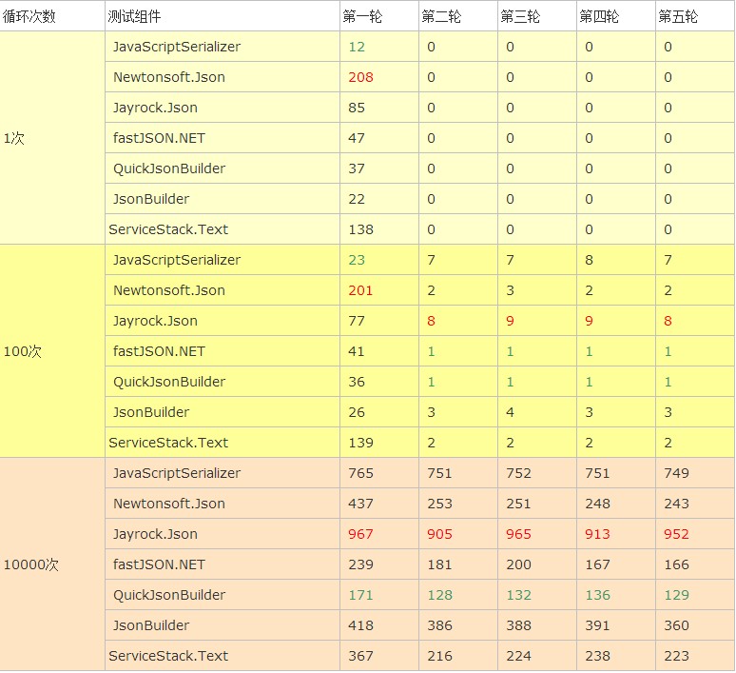Click value 367 in ServiceStack.Text row
Image resolution: width=736 pixels, height=673 pixels.
point(360,656)
